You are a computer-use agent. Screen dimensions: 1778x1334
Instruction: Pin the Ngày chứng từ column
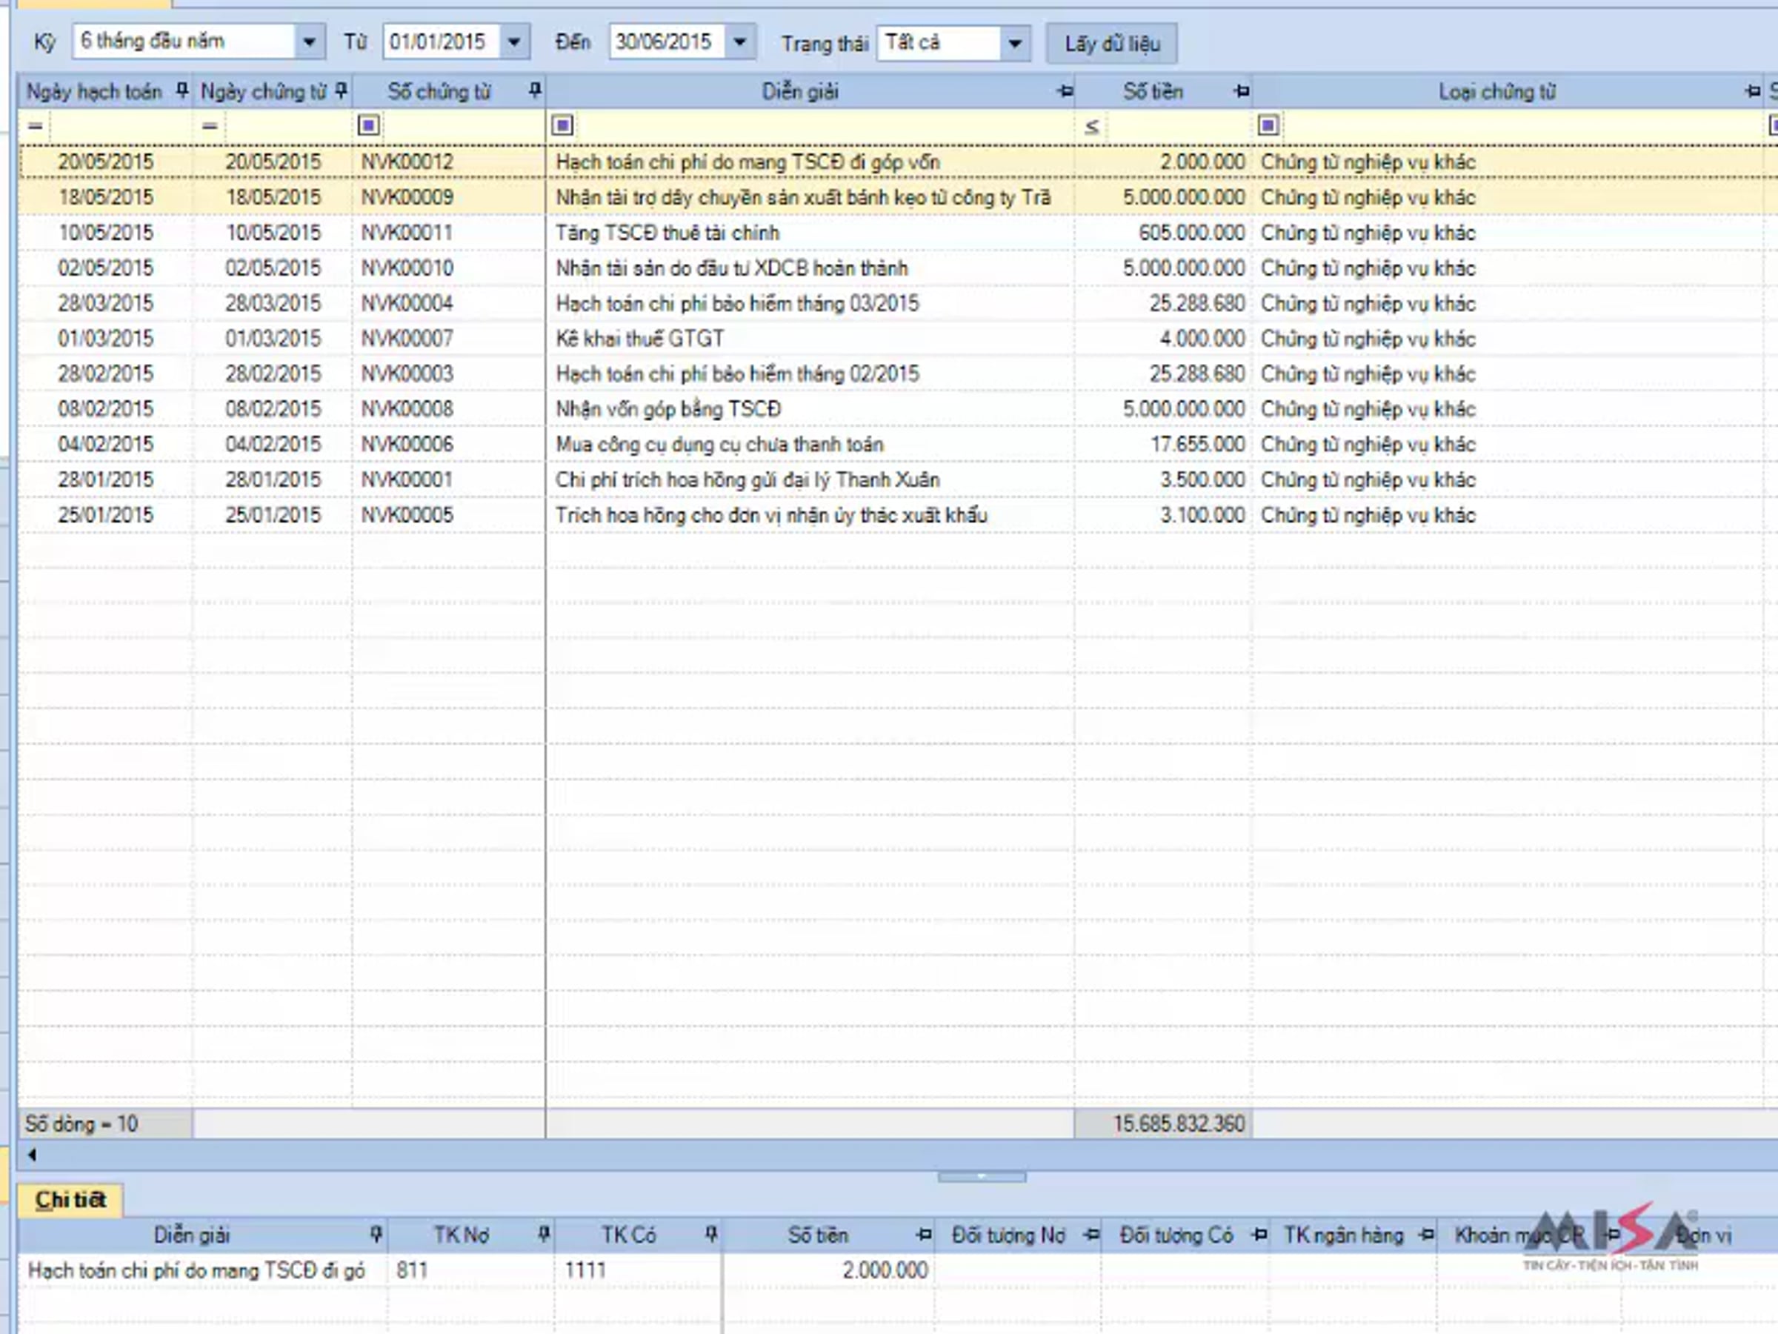pos(342,91)
